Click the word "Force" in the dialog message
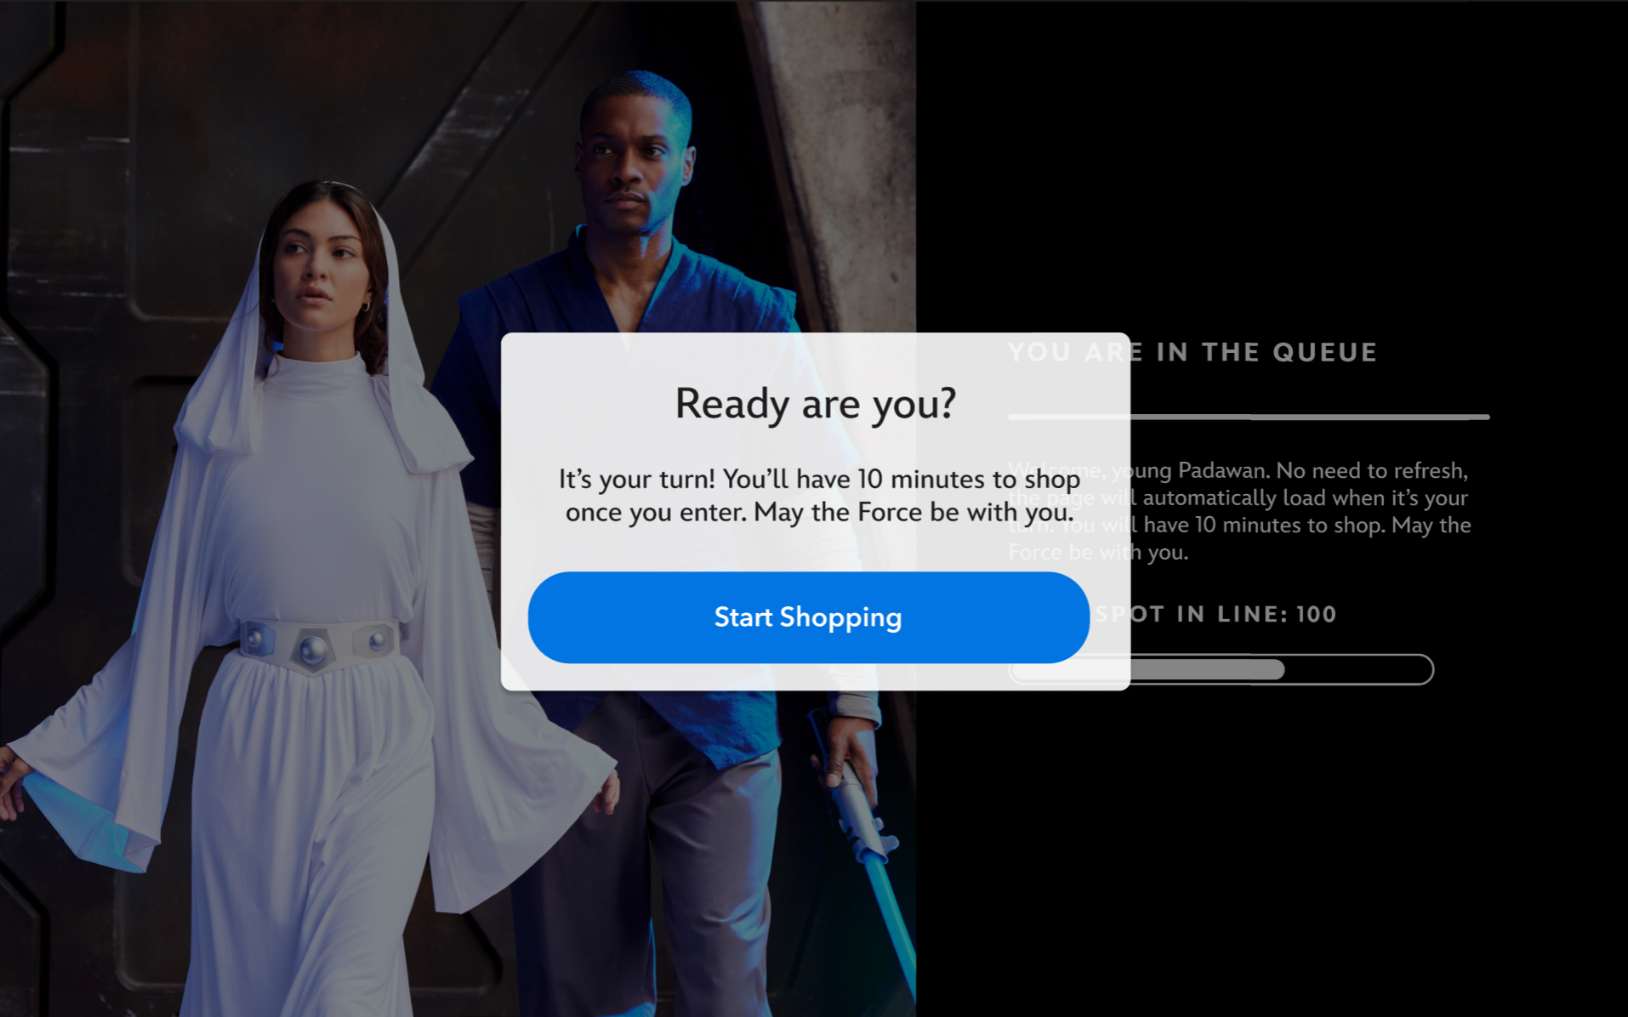The image size is (1628, 1017). [889, 513]
